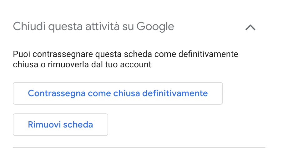Image resolution: width=297 pixels, height=151 pixels.
Task: Hide the Chiudi questa attività panel contents
Action: pos(250,28)
